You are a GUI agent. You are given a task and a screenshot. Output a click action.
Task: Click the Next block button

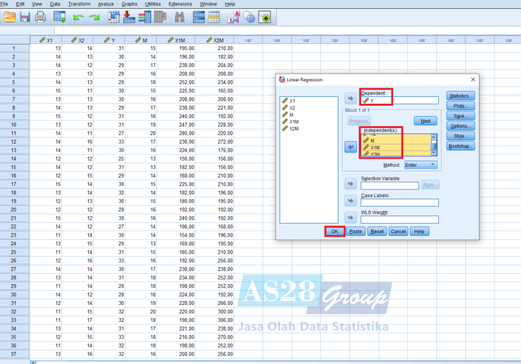(425, 121)
